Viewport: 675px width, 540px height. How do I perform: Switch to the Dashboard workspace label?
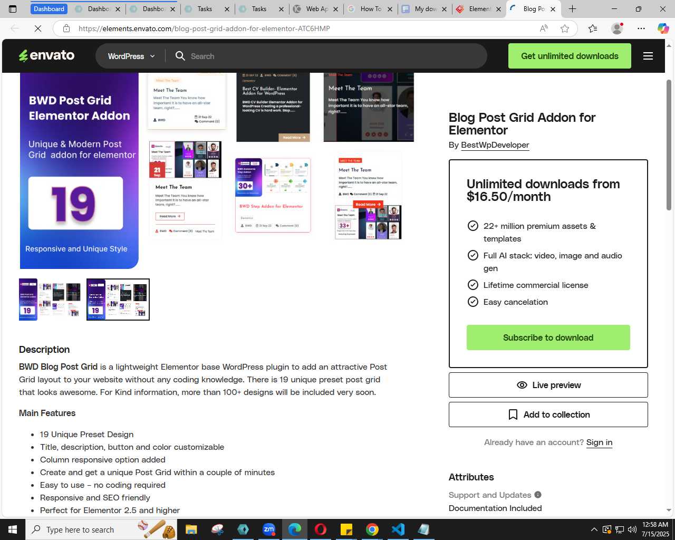click(x=49, y=9)
